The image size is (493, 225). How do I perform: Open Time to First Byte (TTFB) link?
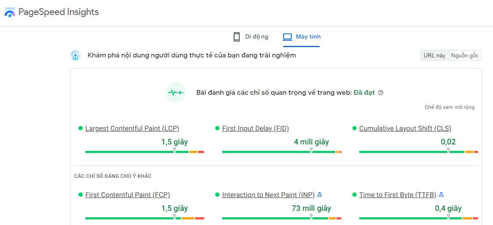398,195
